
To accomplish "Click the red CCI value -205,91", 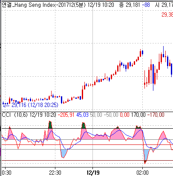I will coord(66,115).
